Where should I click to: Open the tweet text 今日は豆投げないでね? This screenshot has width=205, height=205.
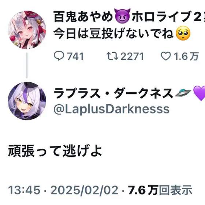[113, 33]
